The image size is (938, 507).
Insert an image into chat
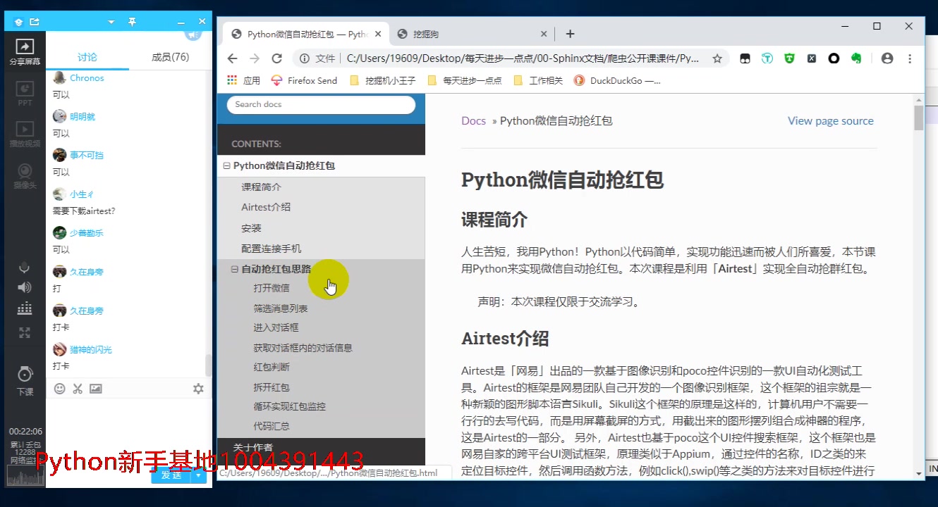pos(96,389)
